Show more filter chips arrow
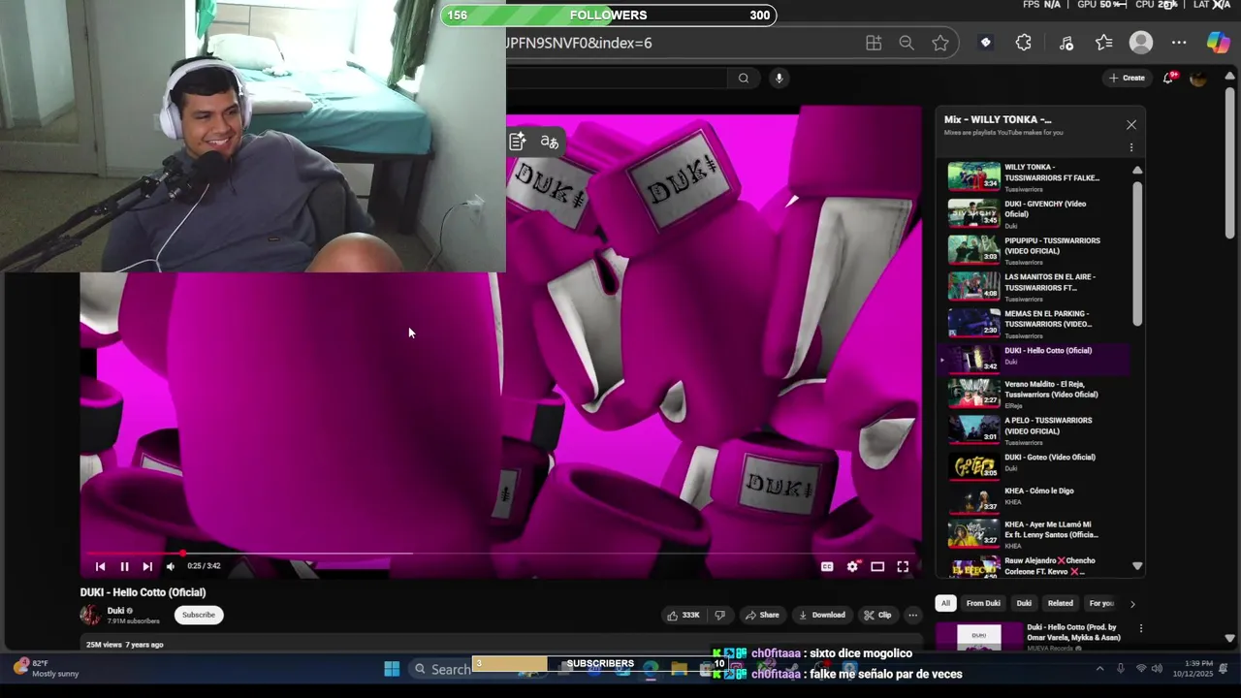 1132,604
